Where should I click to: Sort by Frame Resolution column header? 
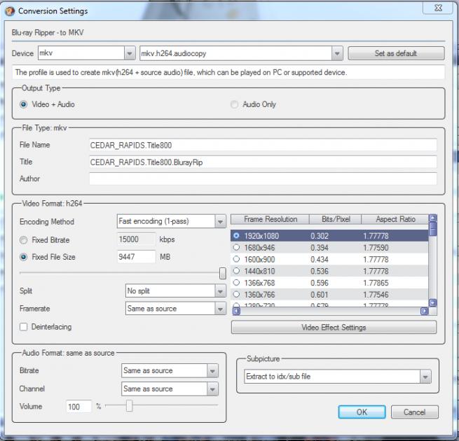coord(270,219)
